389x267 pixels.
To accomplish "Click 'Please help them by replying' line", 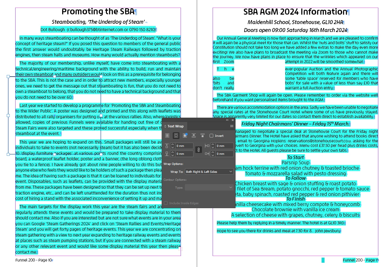I will [281, 223].
